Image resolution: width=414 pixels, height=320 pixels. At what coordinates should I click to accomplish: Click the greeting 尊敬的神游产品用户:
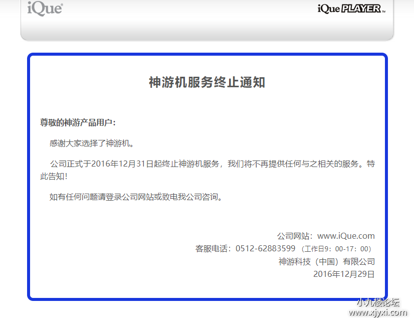(x=78, y=122)
